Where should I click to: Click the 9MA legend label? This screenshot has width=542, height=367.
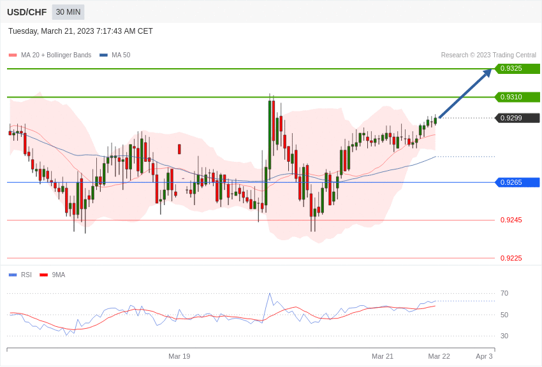click(59, 275)
